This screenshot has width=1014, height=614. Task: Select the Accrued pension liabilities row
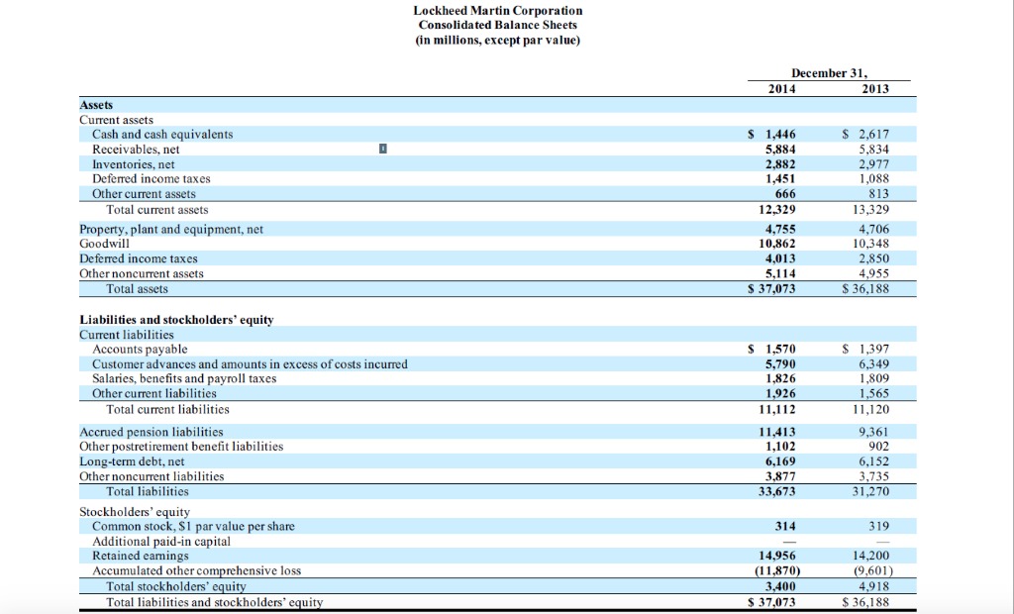point(151,432)
